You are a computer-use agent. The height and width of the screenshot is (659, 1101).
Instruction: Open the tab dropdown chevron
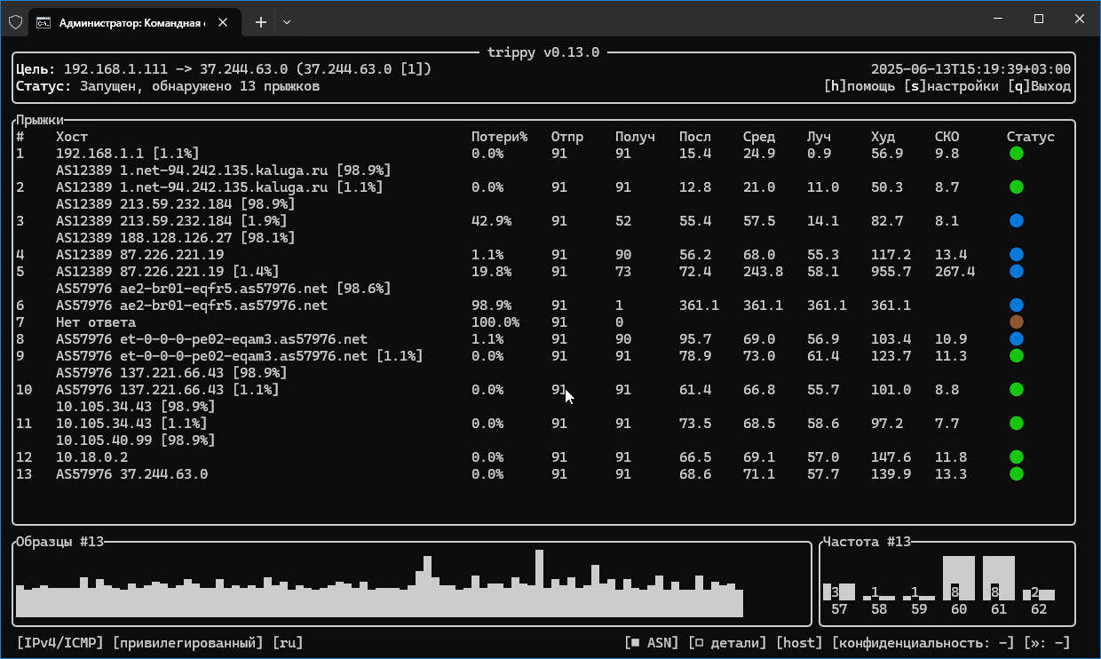coord(286,23)
